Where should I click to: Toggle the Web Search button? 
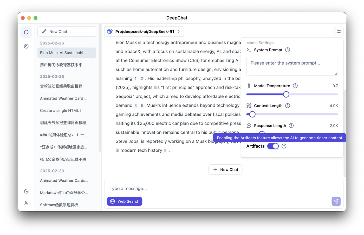pyautogui.click(x=125, y=201)
